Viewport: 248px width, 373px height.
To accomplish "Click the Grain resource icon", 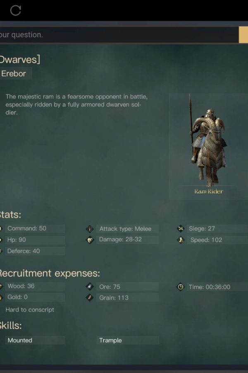I will [90, 298].
